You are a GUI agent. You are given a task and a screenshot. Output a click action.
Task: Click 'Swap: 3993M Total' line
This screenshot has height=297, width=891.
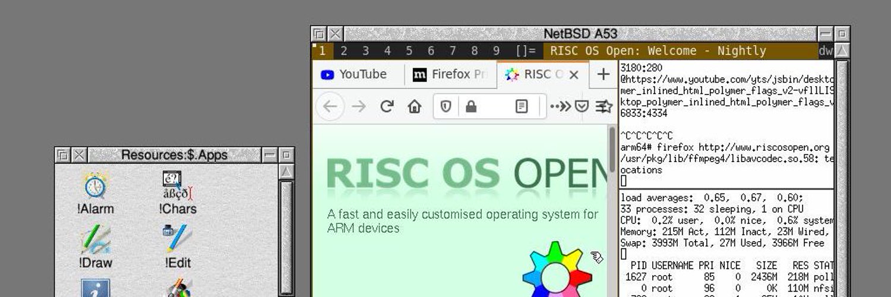point(722,243)
